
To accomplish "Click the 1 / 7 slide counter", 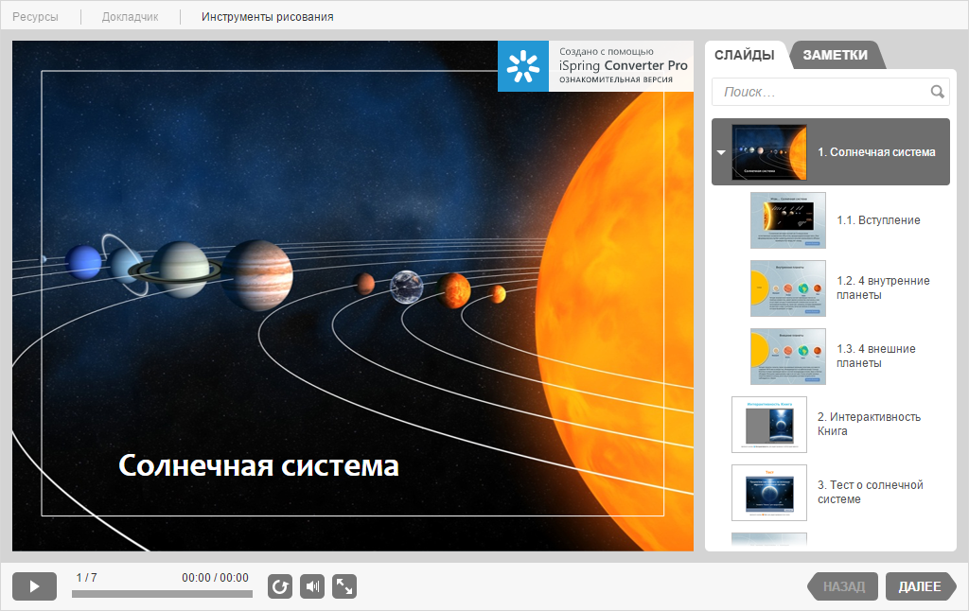I will click(x=86, y=578).
